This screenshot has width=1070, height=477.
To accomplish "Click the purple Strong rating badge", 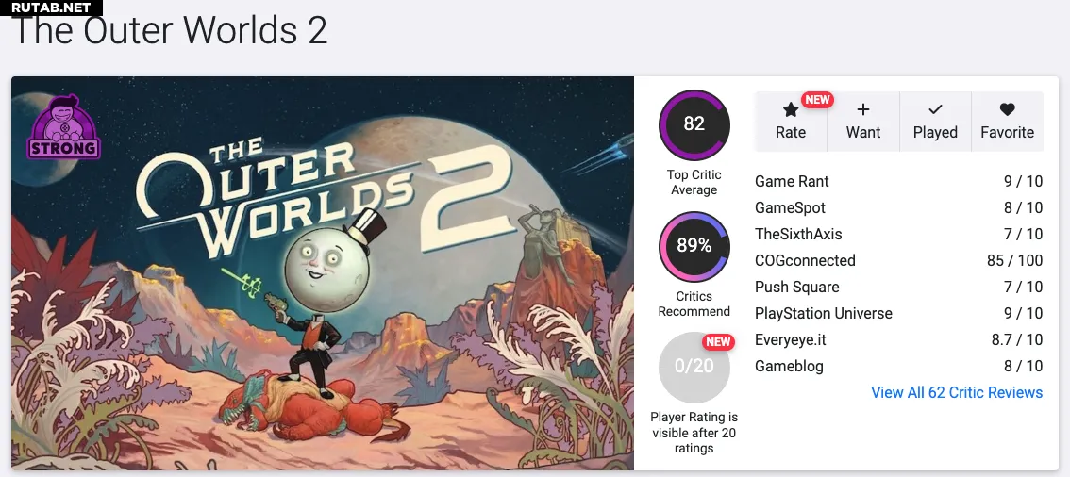I will point(63,127).
